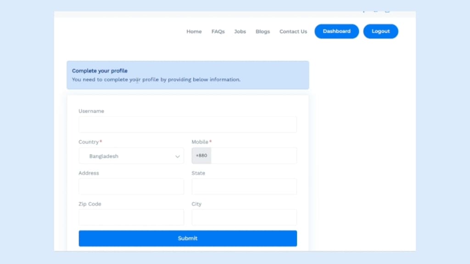Open the Jobs menu item
The image size is (470, 264).
[240, 32]
